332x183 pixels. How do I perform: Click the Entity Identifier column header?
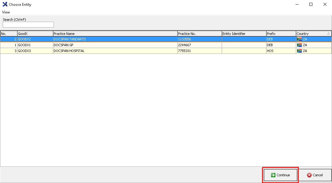pyautogui.click(x=244, y=34)
